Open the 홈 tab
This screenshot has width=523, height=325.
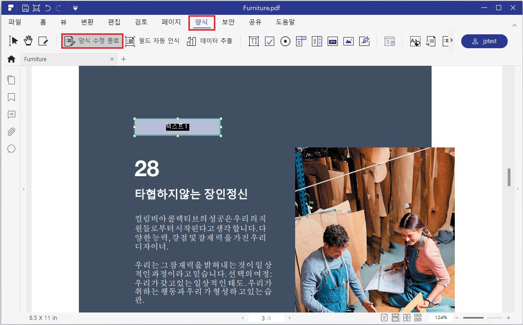tap(43, 22)
